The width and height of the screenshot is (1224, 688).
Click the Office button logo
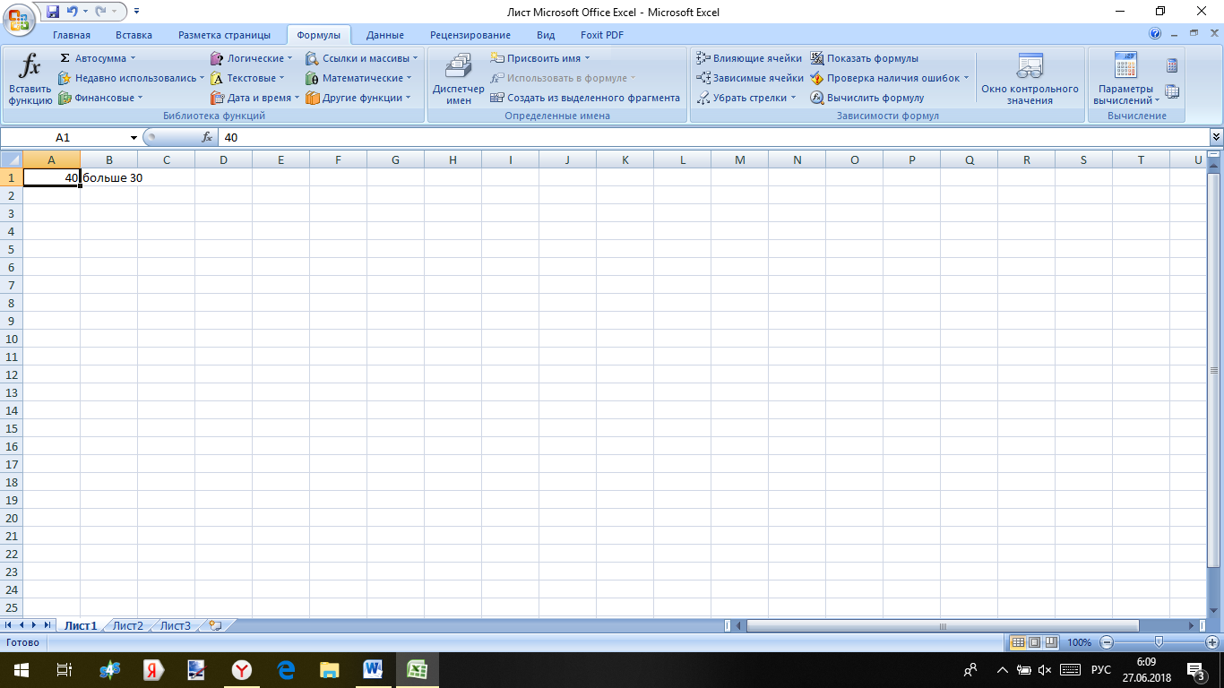point(17,17)
